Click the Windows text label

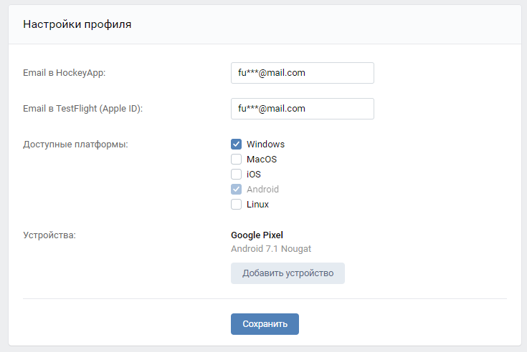[265, 144]
